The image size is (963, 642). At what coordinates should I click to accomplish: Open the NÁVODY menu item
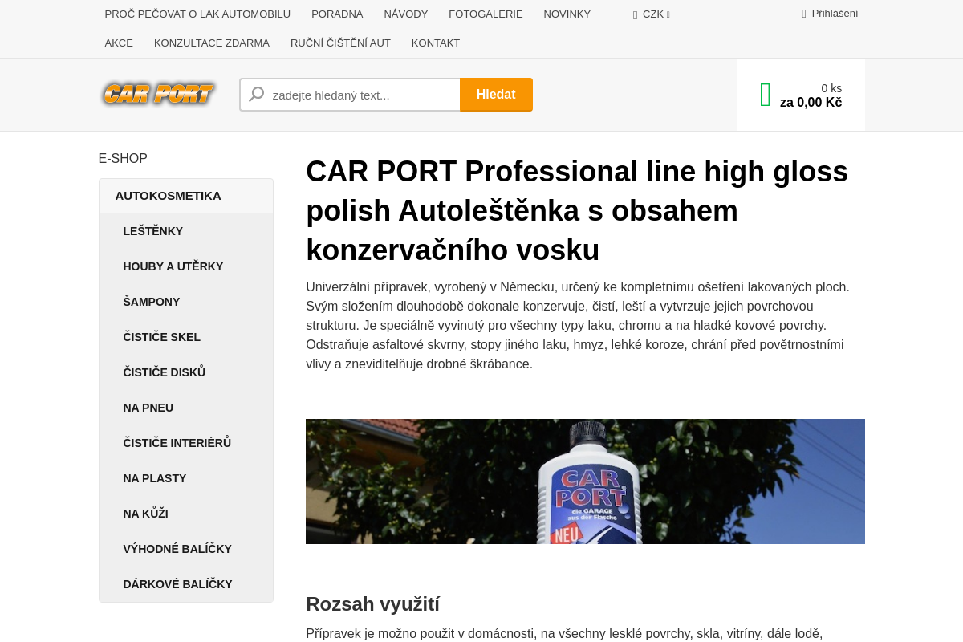click(406, 14)
